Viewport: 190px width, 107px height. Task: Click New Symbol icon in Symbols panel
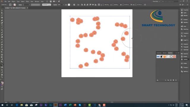coord(173,80)
